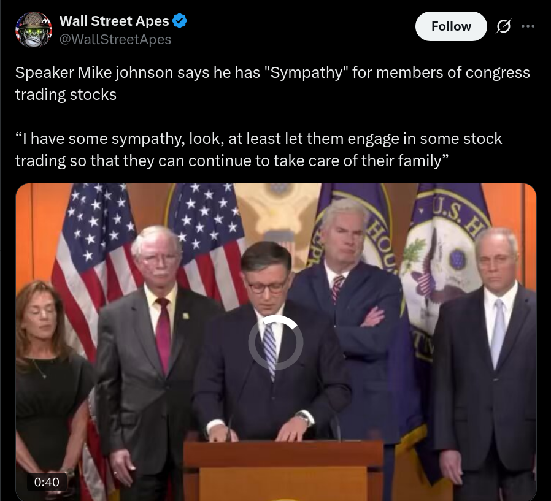Click the word "Sympathy" in the tweet
The width and height of the screenshot is (551, 501).
[x=305, y=73]
